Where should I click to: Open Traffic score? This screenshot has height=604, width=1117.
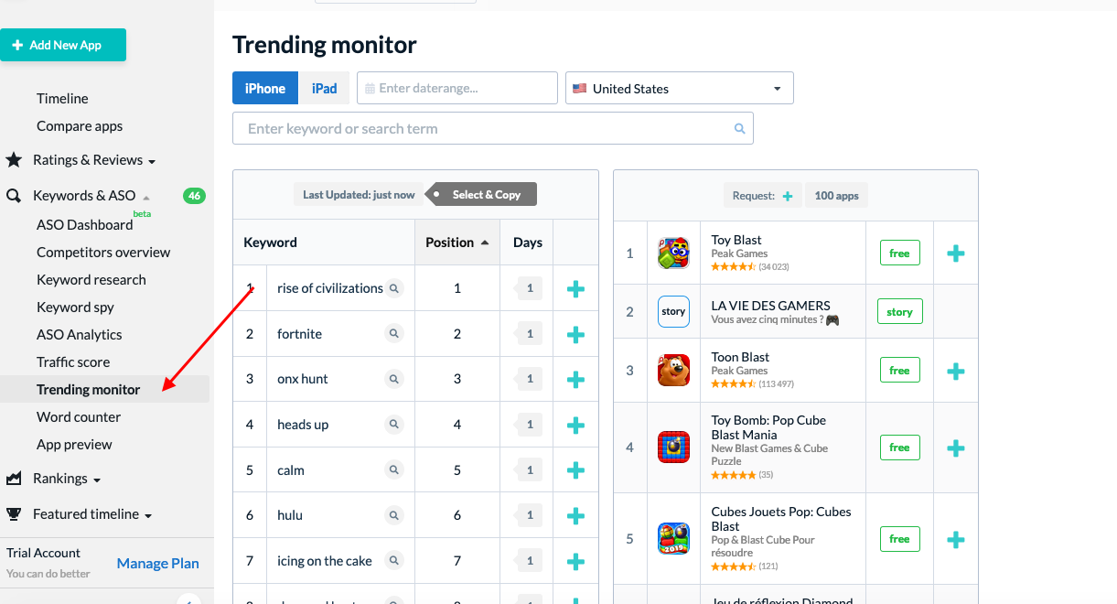tap(73, 361)
